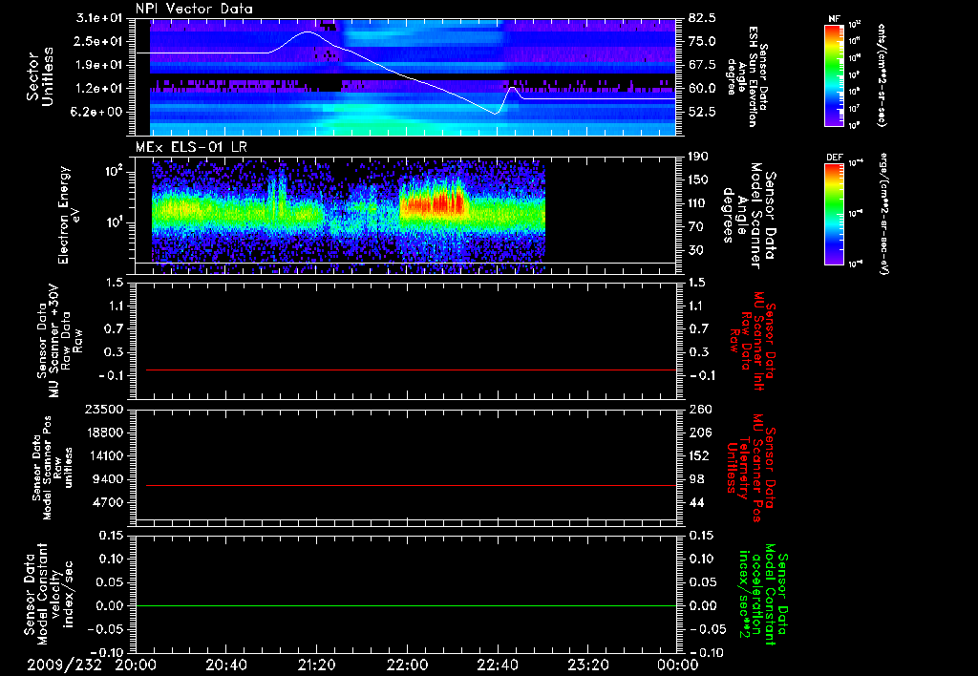The height and width of the screenshot is (676, 978).
Task: Select the "NPI Vector Data" panel title
Action: point(194,9)
